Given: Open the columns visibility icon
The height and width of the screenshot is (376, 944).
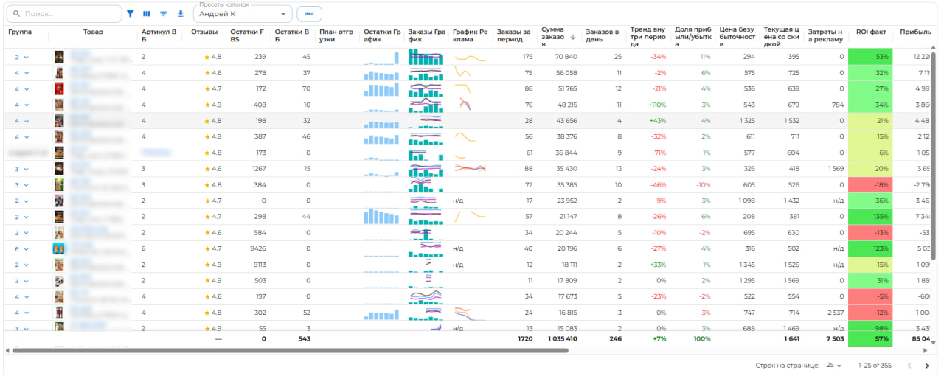Looking at the screenshot, I should point(147,14).
